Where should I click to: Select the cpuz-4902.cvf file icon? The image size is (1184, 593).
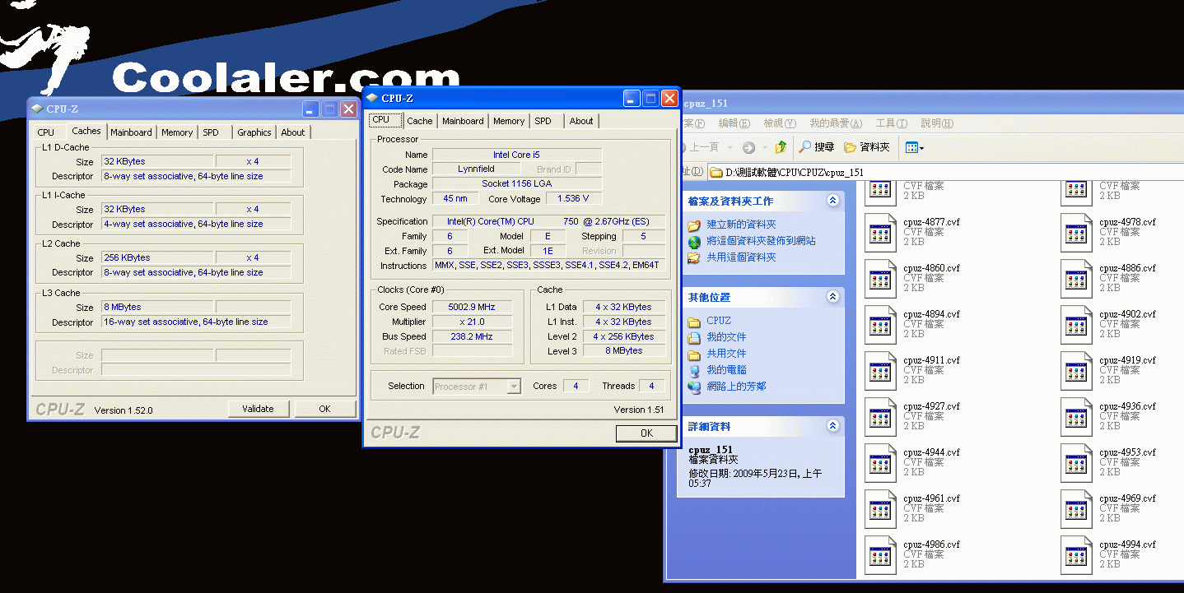(1076, 325)
